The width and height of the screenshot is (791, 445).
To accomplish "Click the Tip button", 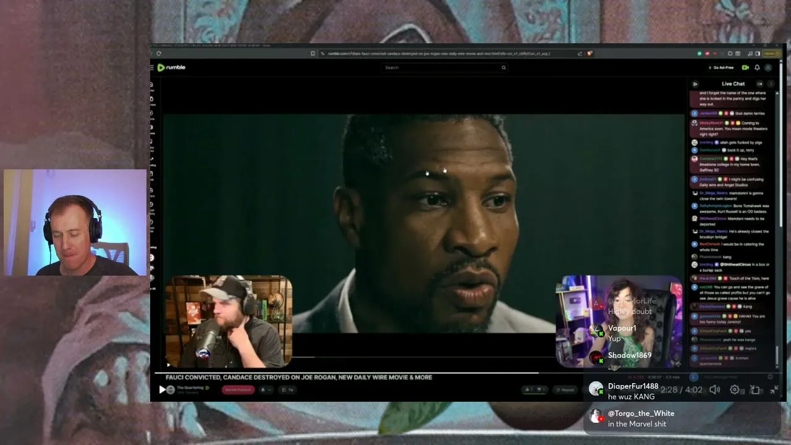I will coord(289,389).
